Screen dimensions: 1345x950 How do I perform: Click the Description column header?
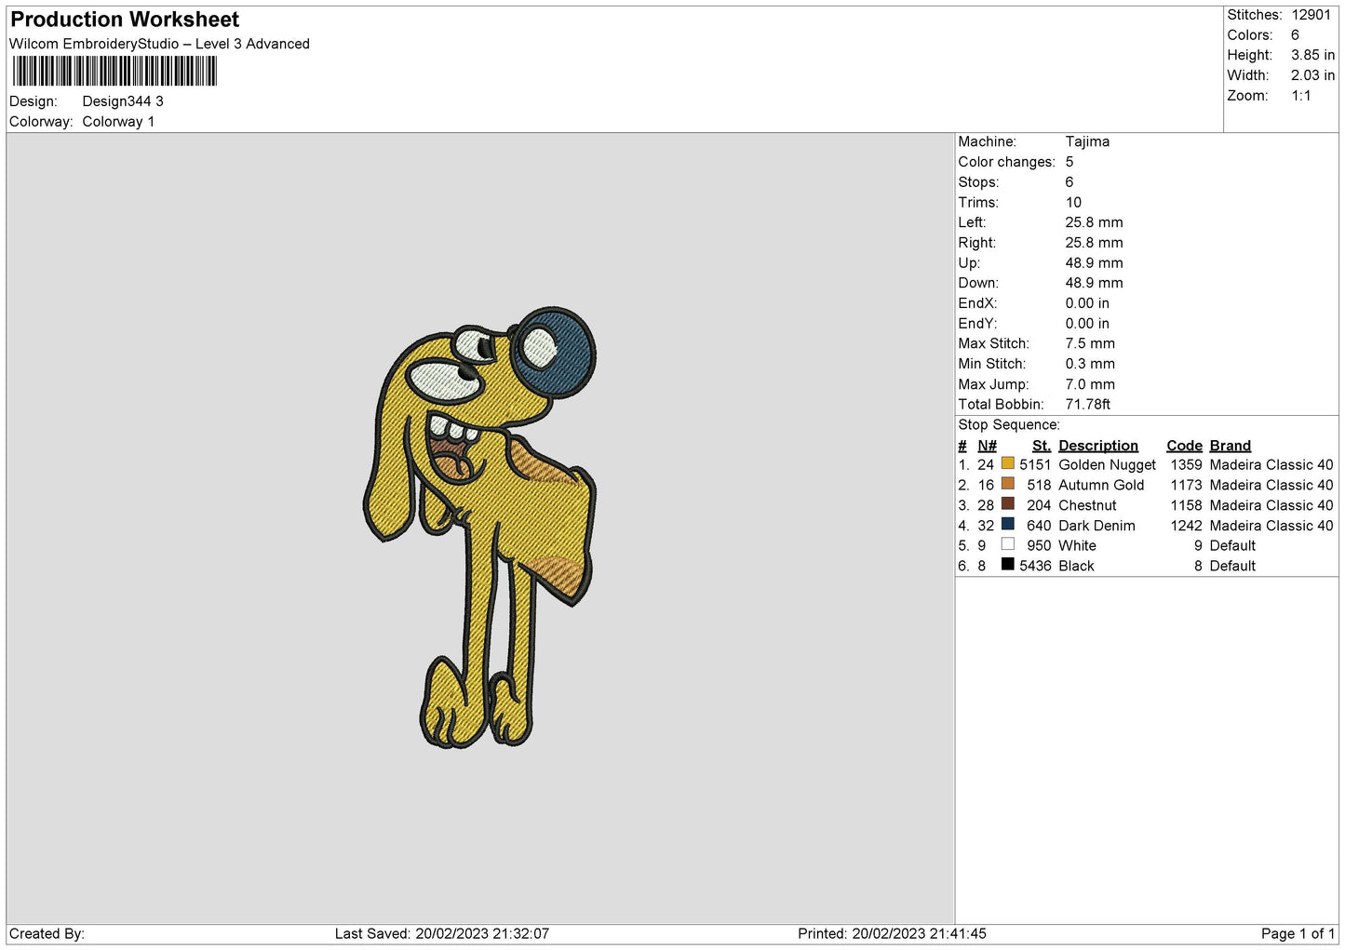click(x=1098, y=446)
